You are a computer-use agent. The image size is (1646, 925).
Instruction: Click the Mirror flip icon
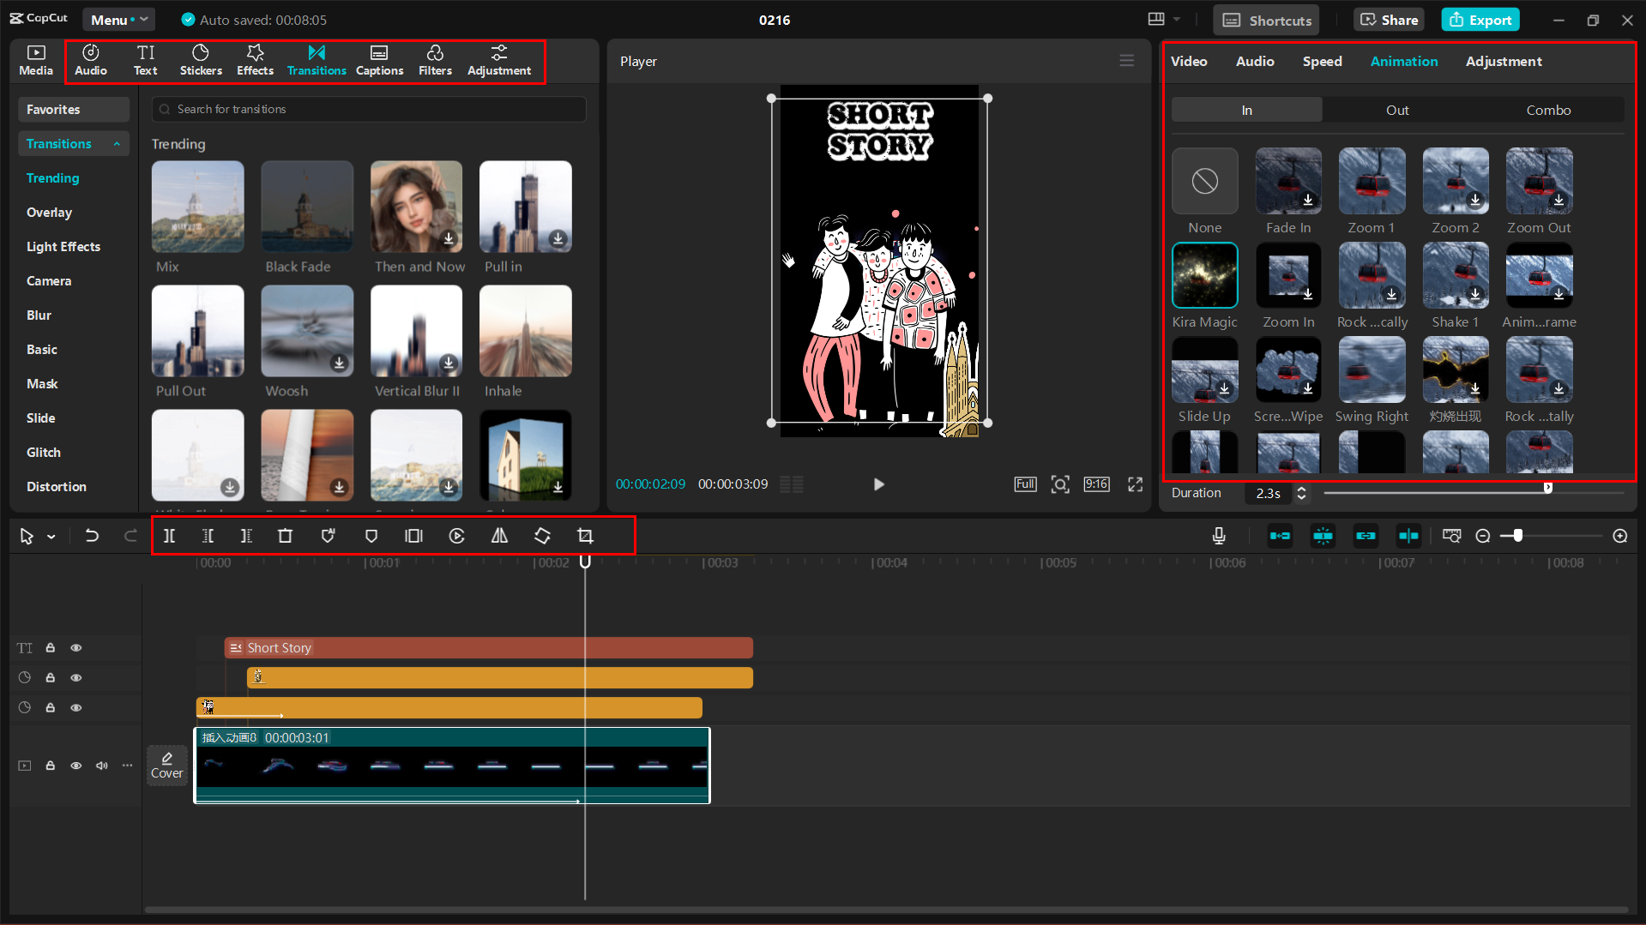[x=499, y=536]
